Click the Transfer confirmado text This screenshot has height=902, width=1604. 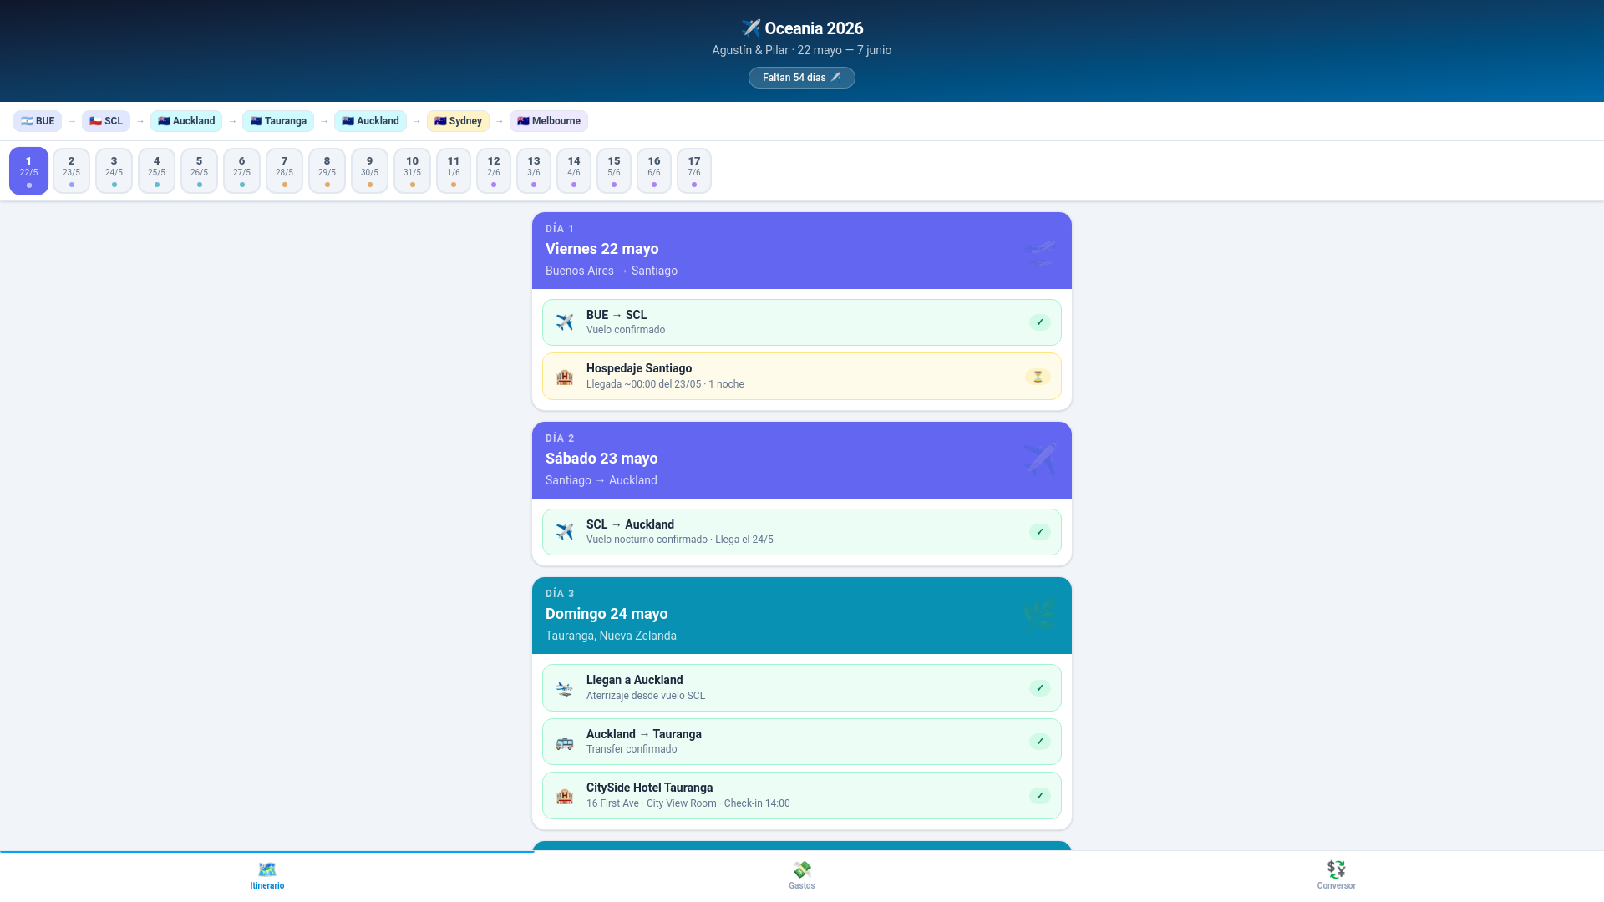click(x=632, y=749)
